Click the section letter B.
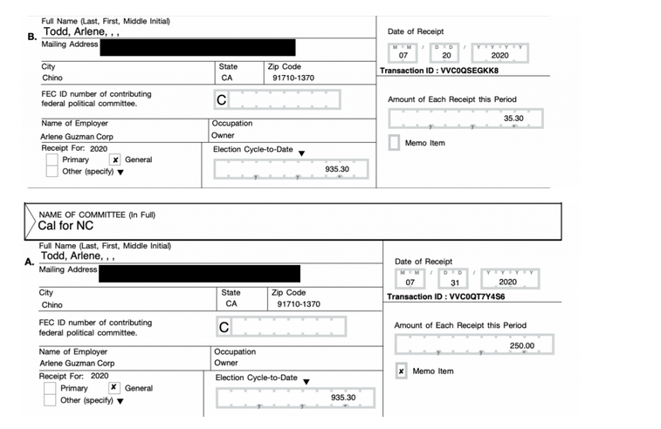 coord(32,37)
